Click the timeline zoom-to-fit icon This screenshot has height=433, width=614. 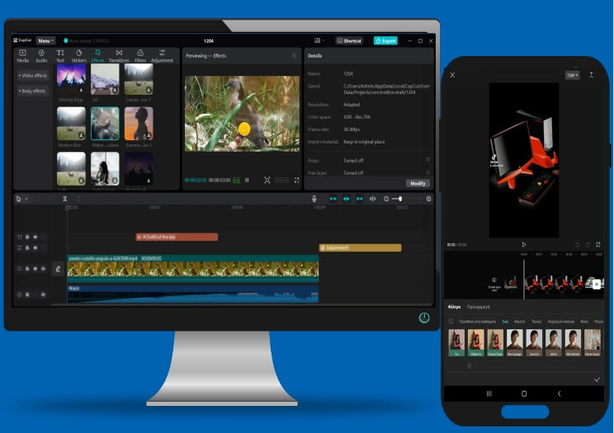point(429,199)
